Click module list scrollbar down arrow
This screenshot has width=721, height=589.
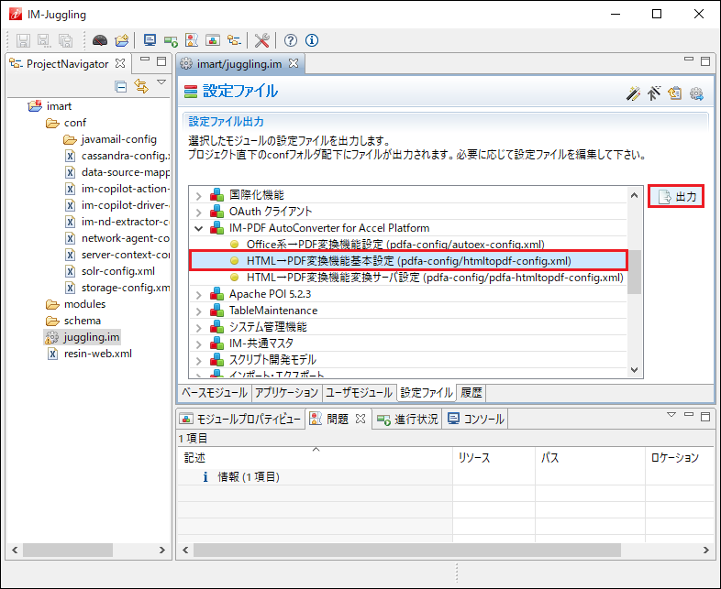[x=635, y=370]
